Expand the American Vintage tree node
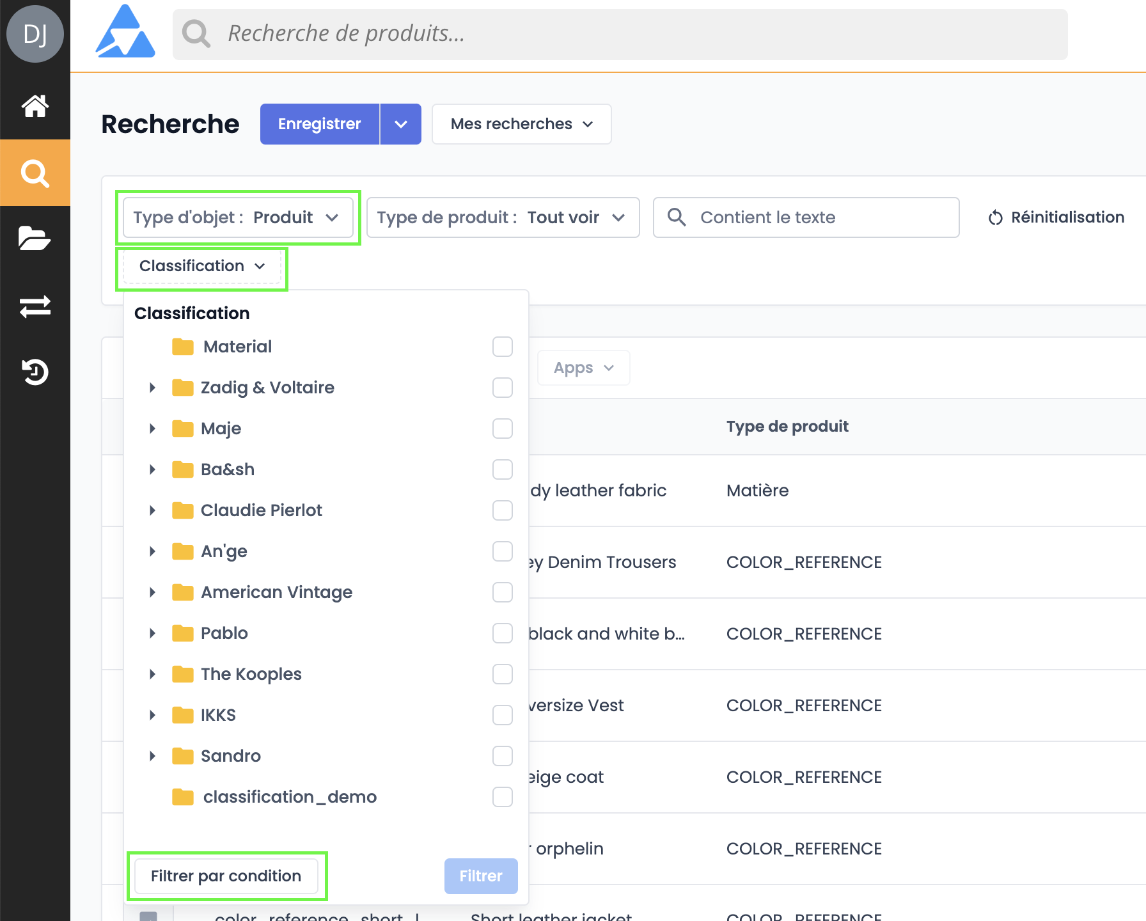1146x921 pixels. (152, 592)
